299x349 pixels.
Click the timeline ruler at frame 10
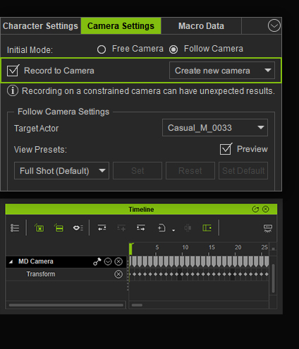coord(183,249)
